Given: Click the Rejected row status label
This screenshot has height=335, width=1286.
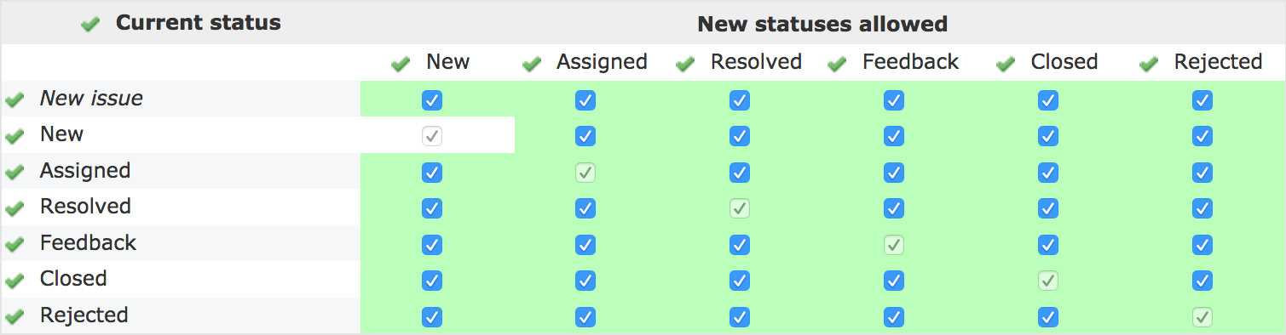Looking at the screenshot, I should [84, 315].
